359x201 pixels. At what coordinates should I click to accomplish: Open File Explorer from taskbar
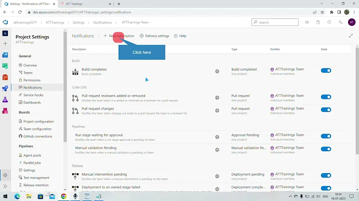[28, 197]
